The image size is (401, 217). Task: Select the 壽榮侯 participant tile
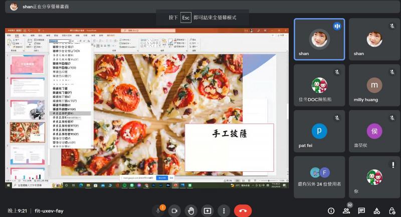(x=374, y=131)
